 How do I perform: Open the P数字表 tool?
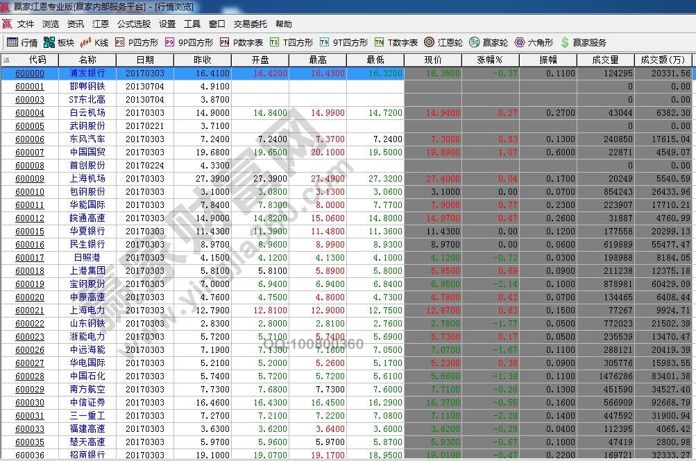click(241, 42)
